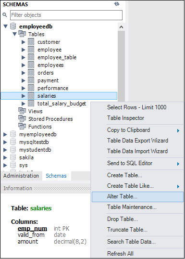Expand the salaries table

point(24,96)
